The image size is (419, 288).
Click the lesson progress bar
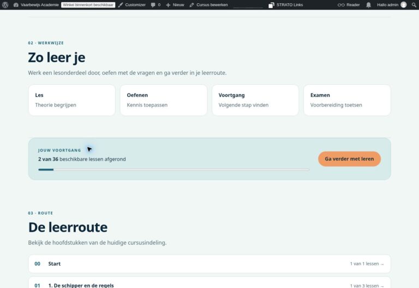174,170
